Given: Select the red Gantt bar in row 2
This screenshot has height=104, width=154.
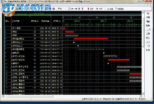Looking at the screenshot, I should (69, 32).
